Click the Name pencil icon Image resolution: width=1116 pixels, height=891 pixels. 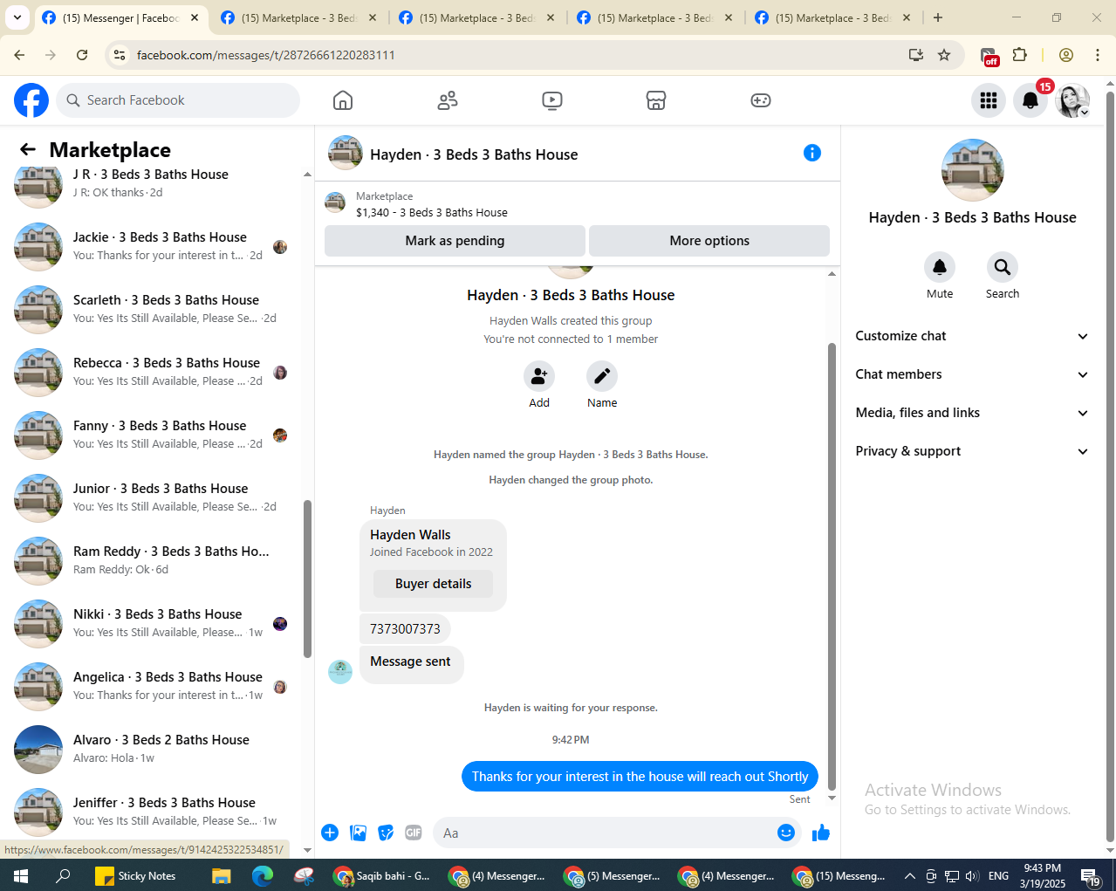(x=602, y=376)
